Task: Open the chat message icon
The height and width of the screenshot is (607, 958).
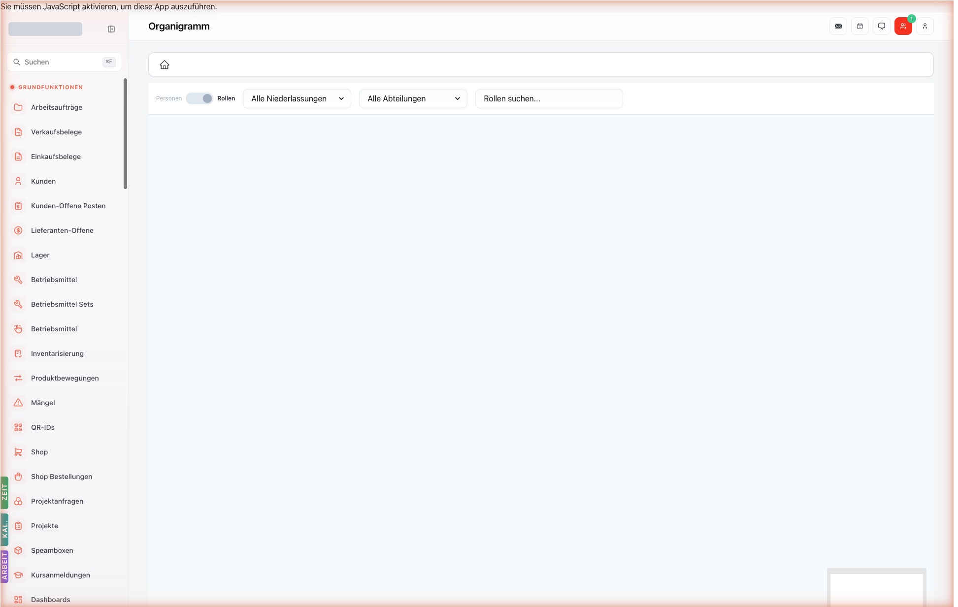Action: [882, 26]
